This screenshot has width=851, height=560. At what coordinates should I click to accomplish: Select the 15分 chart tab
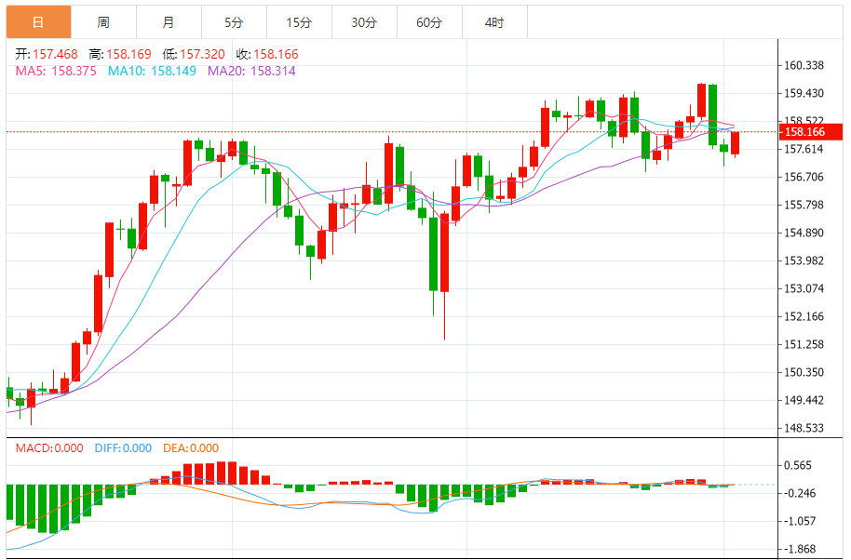pyautogui.click(x=299, y=21)
